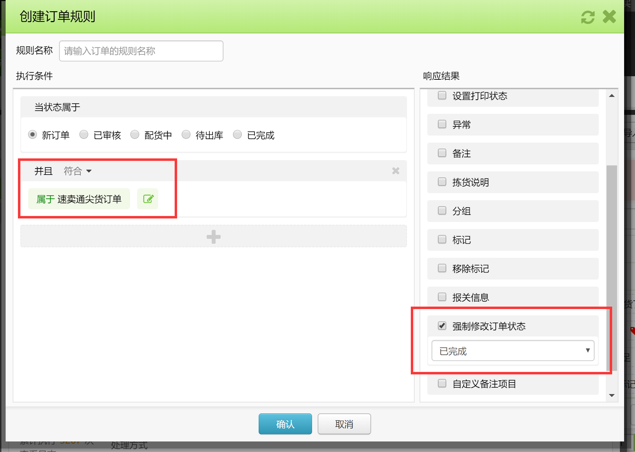This screenshot has width=635, height=452.
Task: Check the 报关信息 checkbox
Action: (442, 297)
